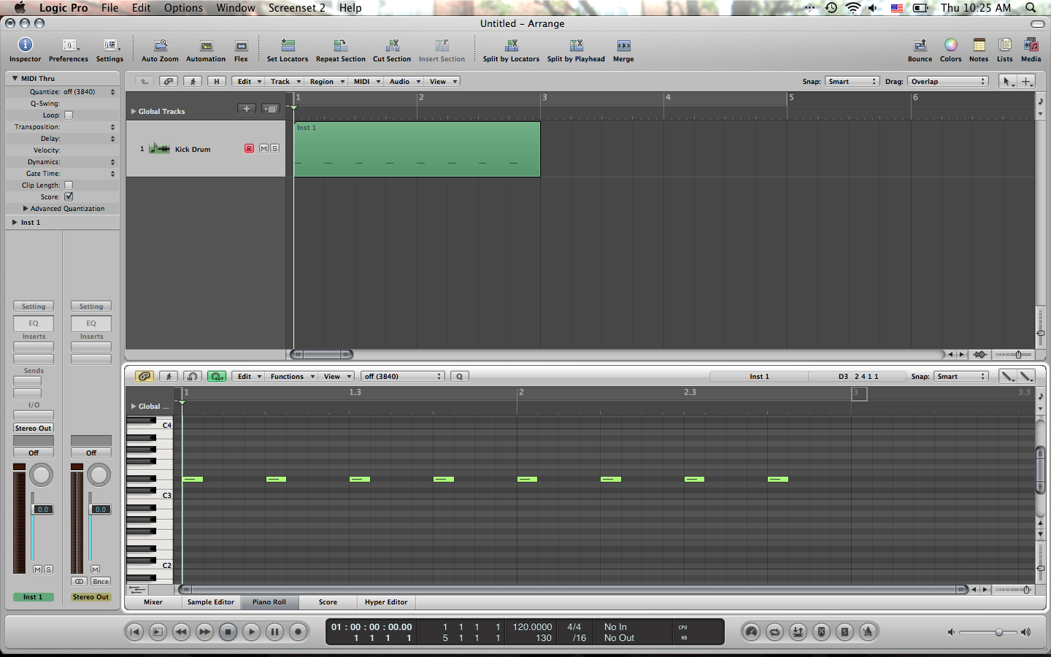The width and height of the screenshot is (1051, 657).
Task: Click the Q quantize button in Piano Roll
Action: [459, 377]
